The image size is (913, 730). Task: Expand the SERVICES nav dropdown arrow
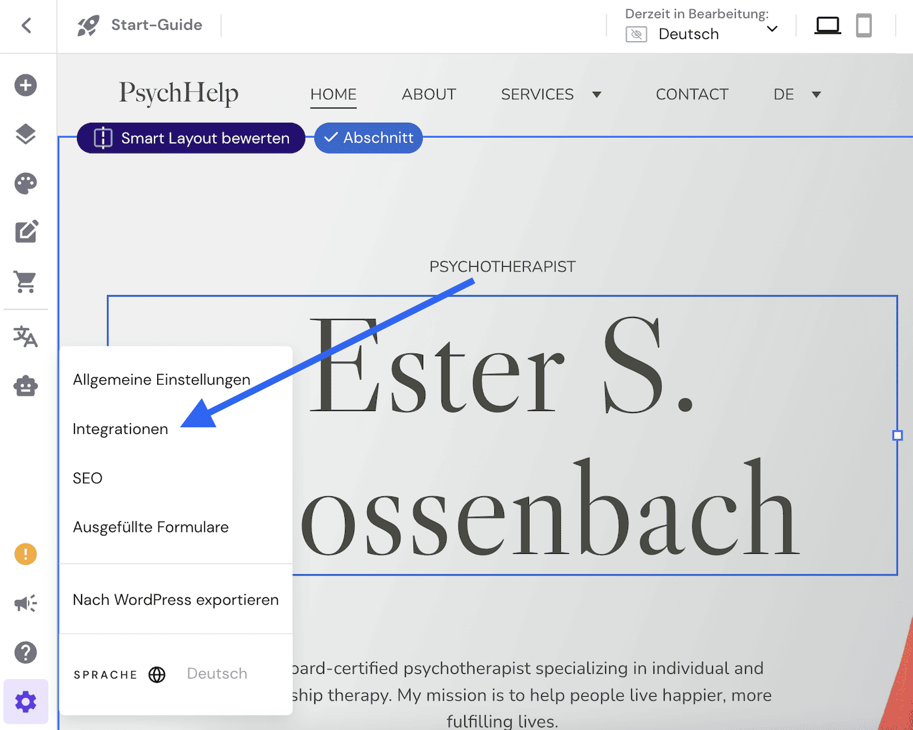point(596,95)
